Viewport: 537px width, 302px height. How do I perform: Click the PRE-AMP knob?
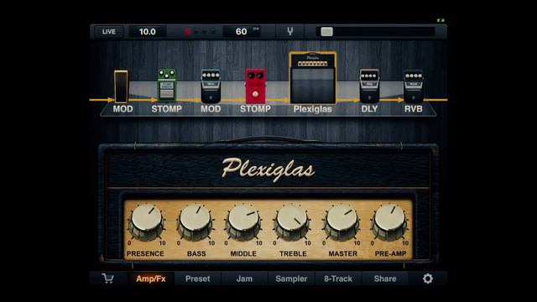click(390, 221)
